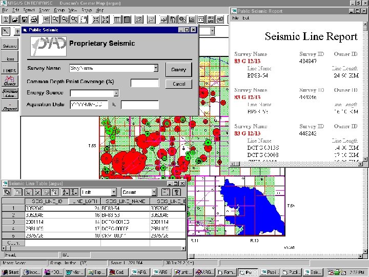Click the Start button on taskbar
369x277 pixels.
[10, 272]
